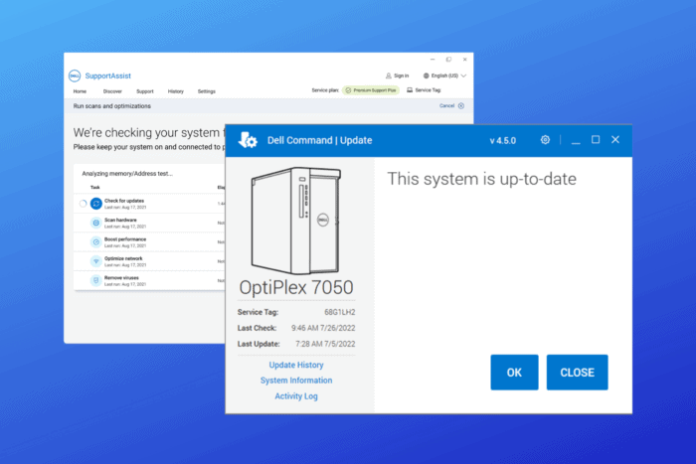This screenshot has width=696, height=464.
Task: Click the Dell Command Update logo icon
Action: pos(248,141)
